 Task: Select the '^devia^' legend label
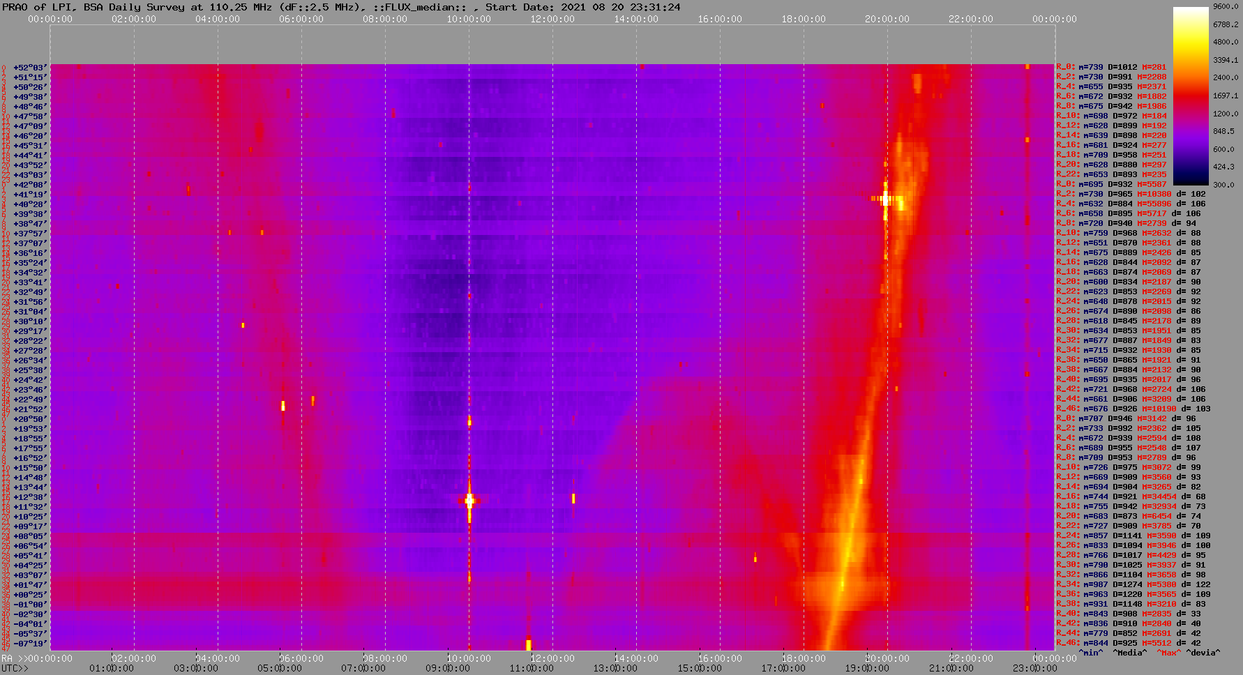pyautogui.click(x=1203, y=653)
